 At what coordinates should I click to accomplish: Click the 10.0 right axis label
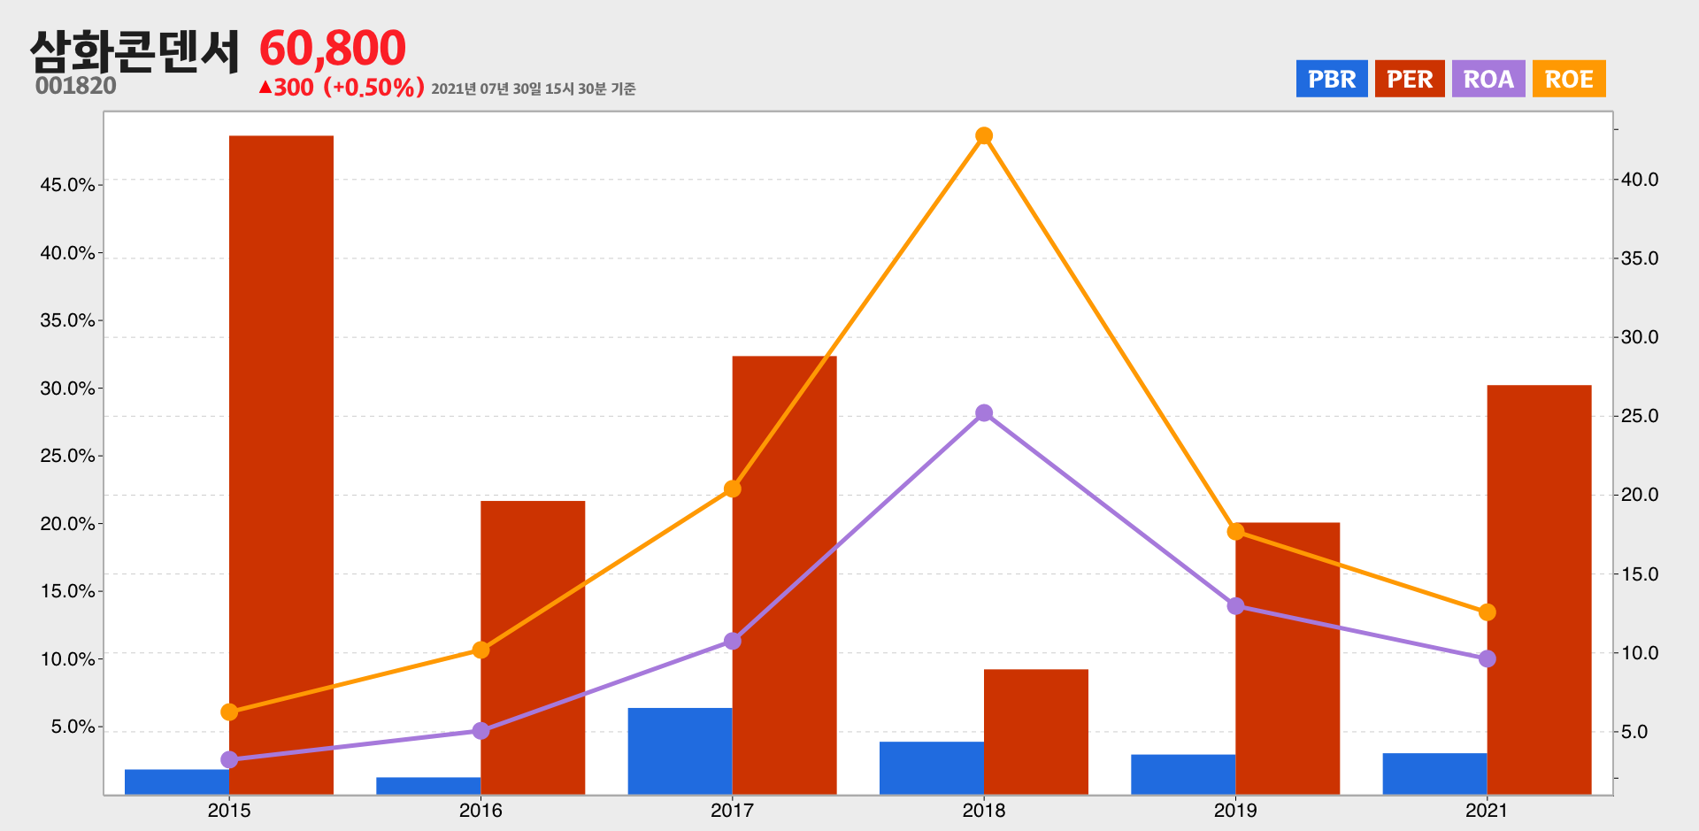coord(1640,653)
